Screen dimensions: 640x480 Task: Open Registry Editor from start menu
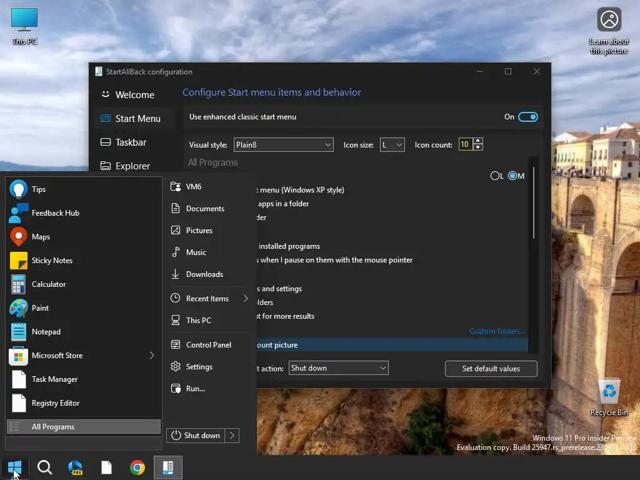(x=84, y=403)
